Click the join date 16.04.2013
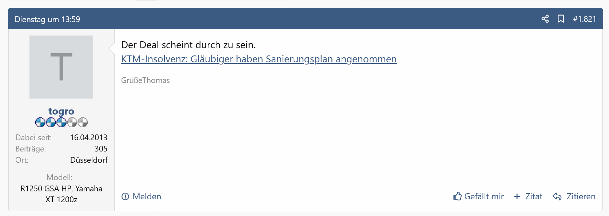 pos(89,137)
